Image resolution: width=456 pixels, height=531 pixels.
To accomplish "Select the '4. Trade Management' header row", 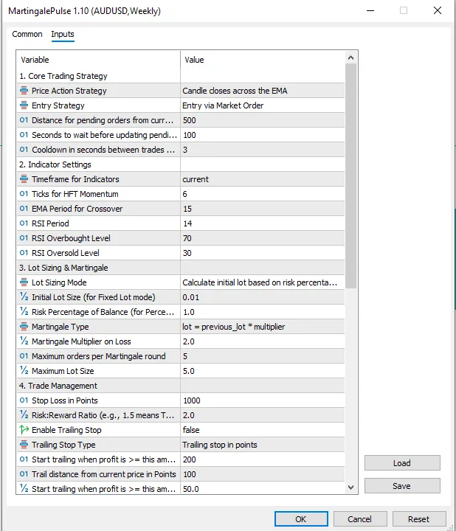I will [181, 386].
